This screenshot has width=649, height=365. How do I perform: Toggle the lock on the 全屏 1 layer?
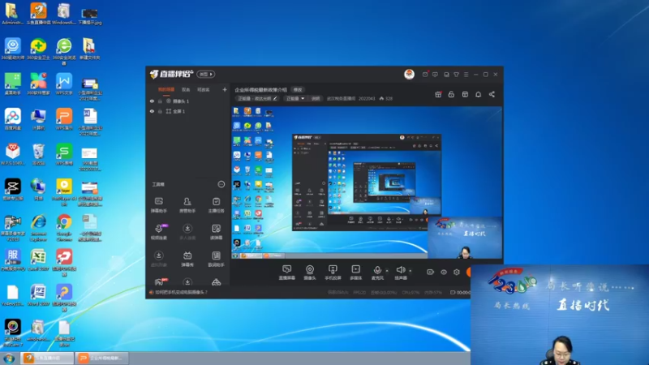click(x=160, y=111)
